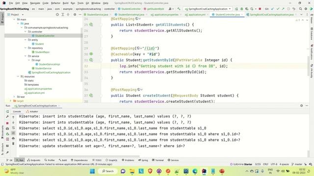
Task: Open IDE settings gear icon in top toolbar
Action: (x=306, y=9)
